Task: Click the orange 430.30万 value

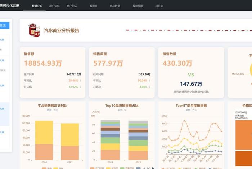Action: tap(177, 63)
